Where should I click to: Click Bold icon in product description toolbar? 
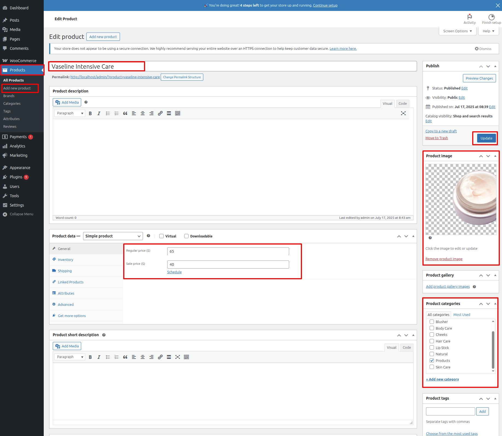point(90,113)
